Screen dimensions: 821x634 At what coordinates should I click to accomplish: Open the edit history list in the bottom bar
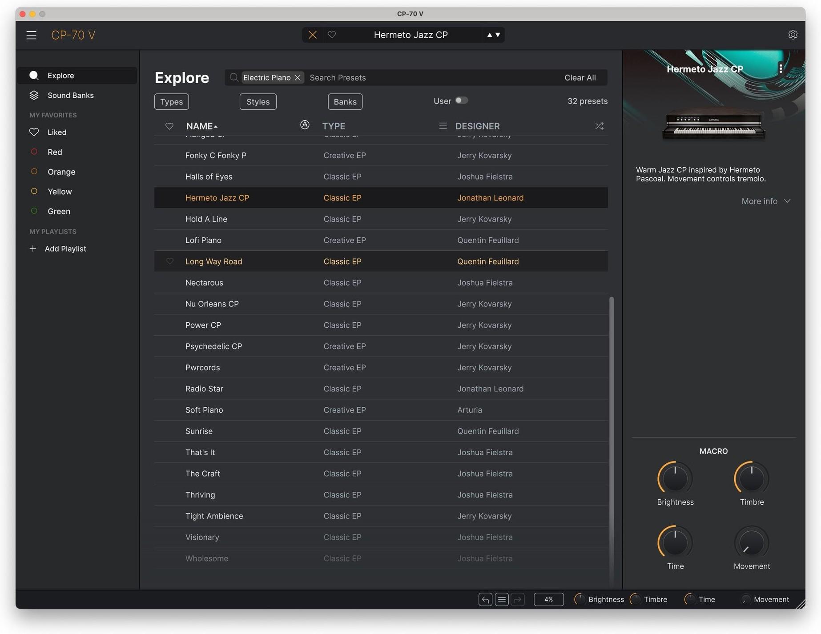click(x=502, y=599)
